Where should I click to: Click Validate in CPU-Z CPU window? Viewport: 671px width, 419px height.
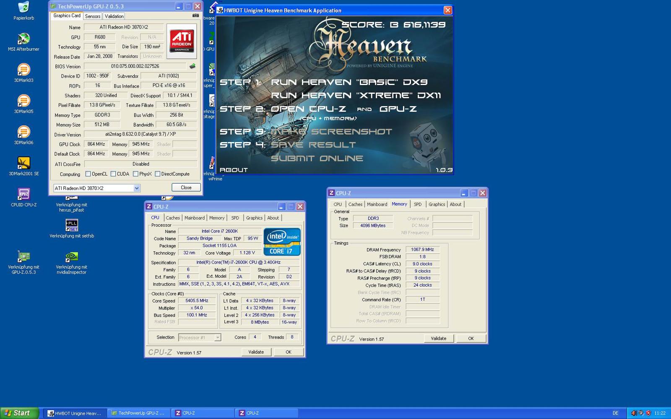256,352
